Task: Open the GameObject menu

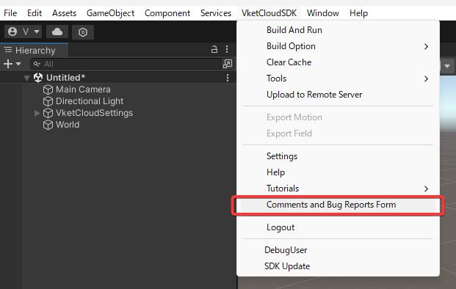Action: (110, 13)
